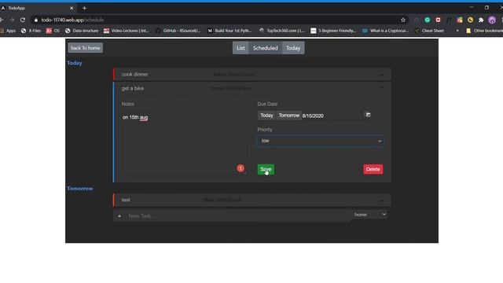Click the browser address bar URL
The height and width of the screenshot is (283, 503).
tap(72, 20)
